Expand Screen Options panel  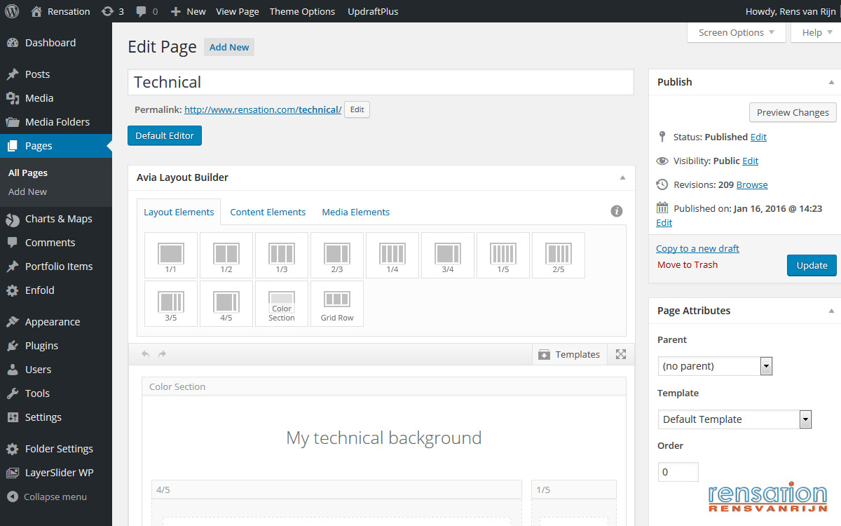[x=737, y=32]
